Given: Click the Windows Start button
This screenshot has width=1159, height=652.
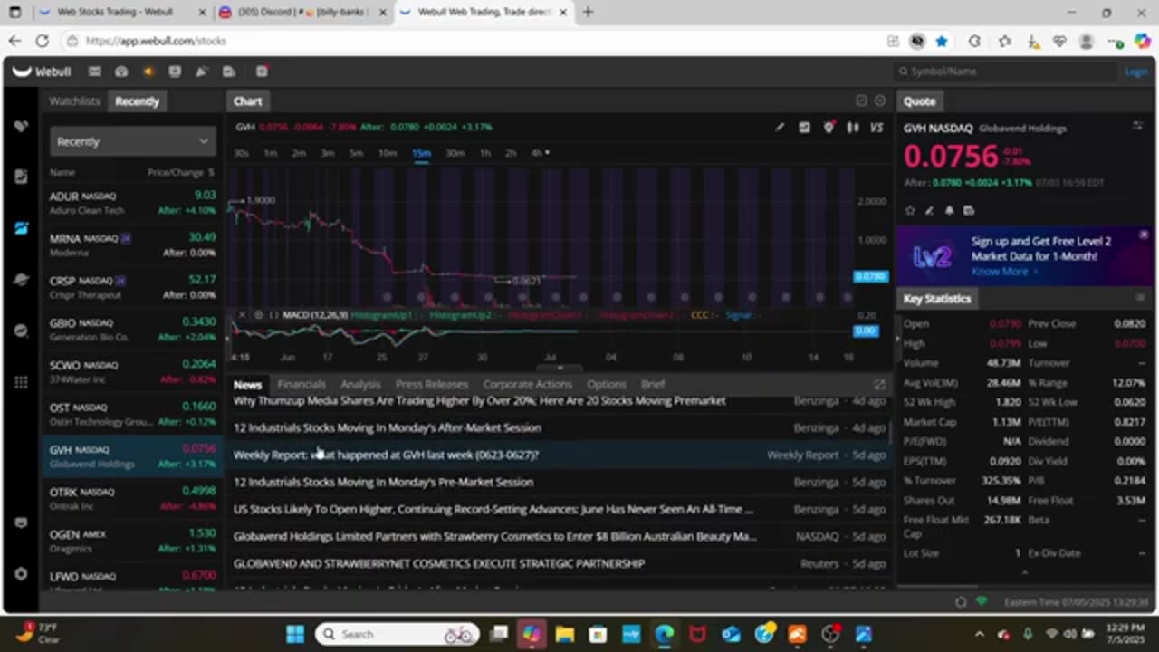Looking at the screenshot, I should [x=295, y=634].
